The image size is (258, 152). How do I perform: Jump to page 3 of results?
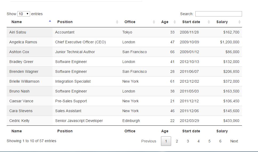point(188,141)
